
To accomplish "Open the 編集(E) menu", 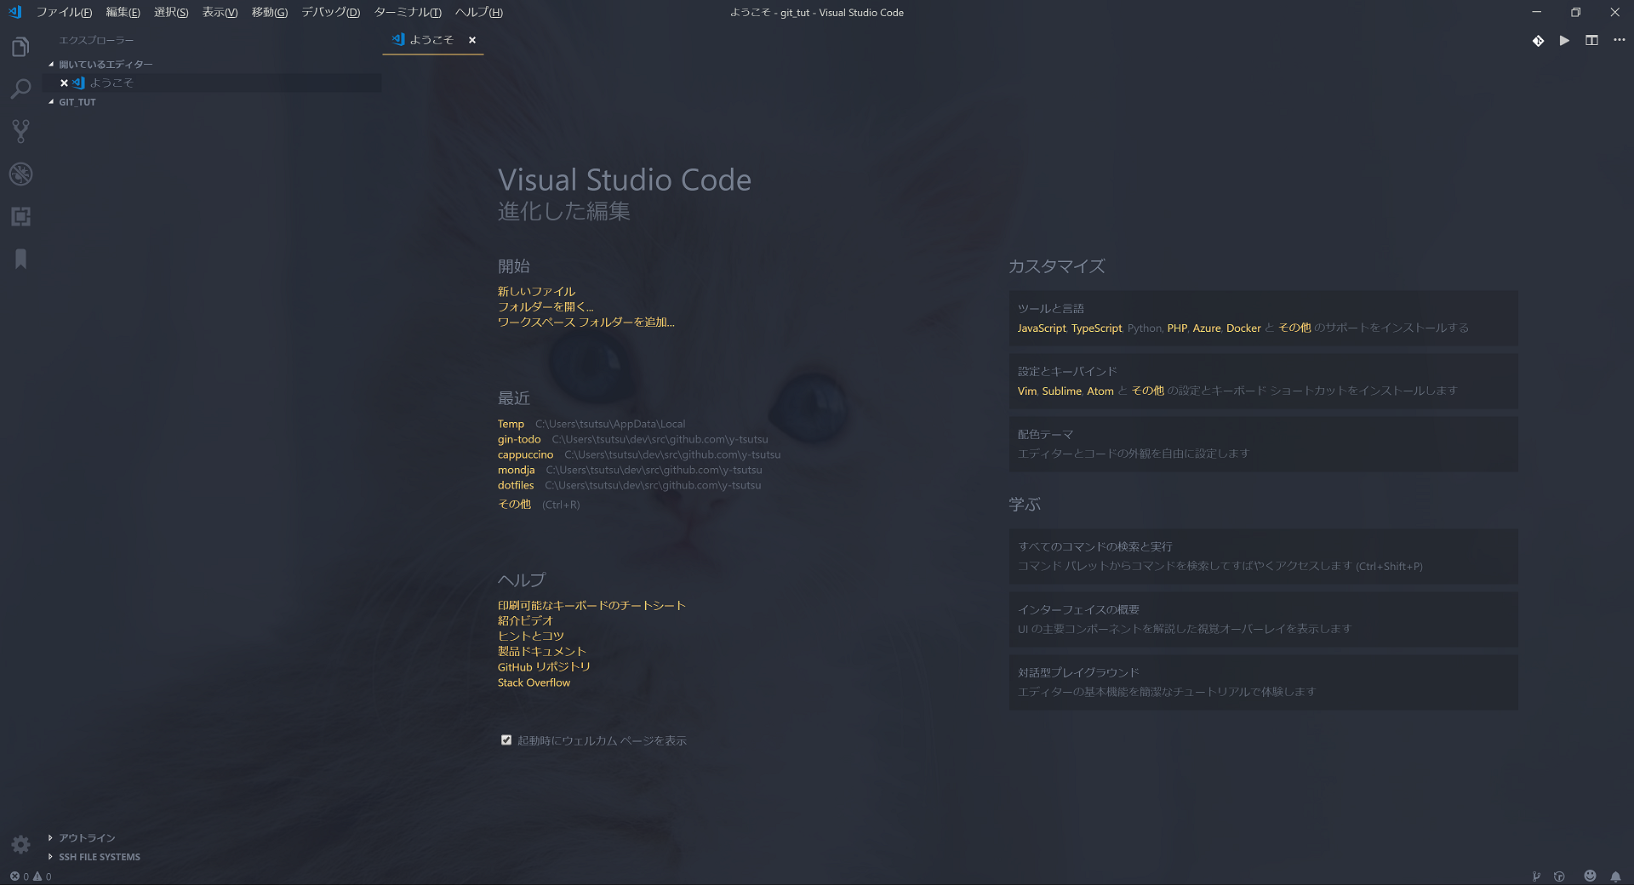I will pos(123,12).
